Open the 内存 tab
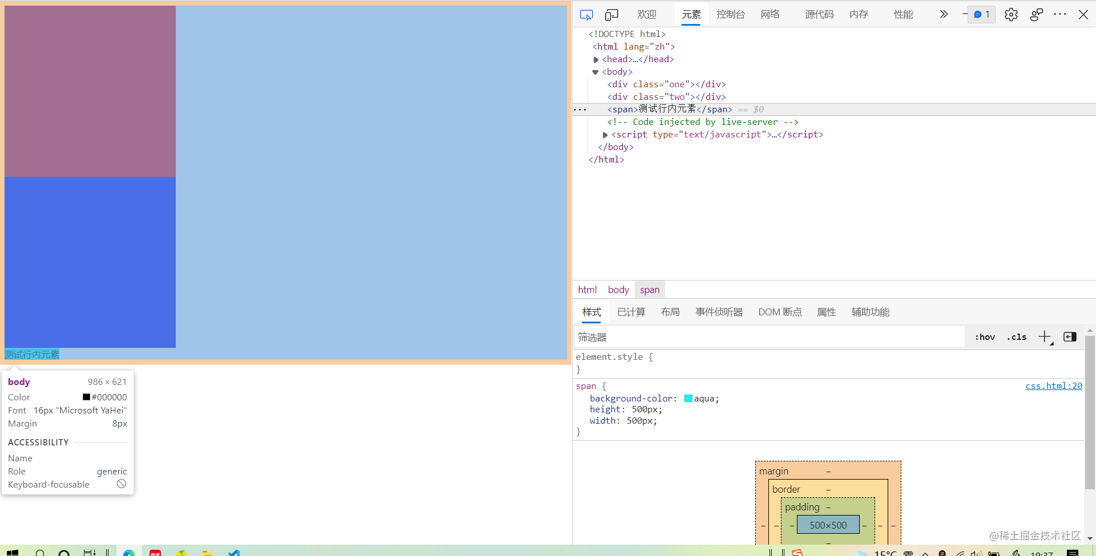This screenshot has width=1096, height=556. pyautogui.click(x=859, y=14)
